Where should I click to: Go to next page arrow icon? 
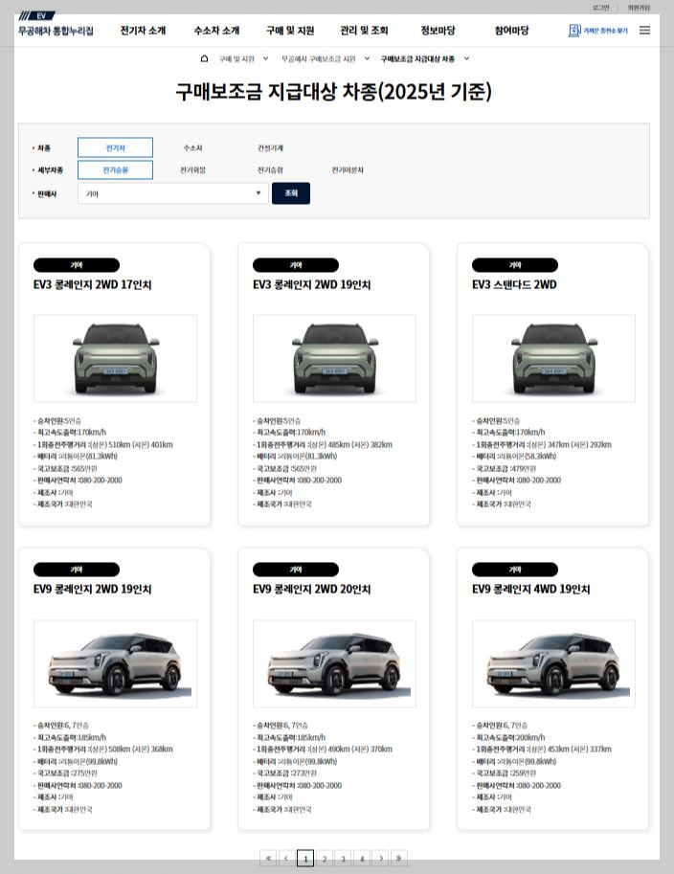pos(380,858)
